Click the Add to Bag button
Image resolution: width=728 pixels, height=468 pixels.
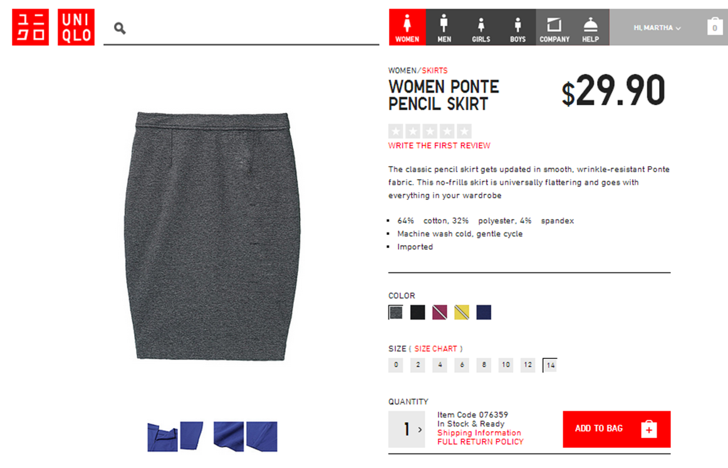point(616,429)
